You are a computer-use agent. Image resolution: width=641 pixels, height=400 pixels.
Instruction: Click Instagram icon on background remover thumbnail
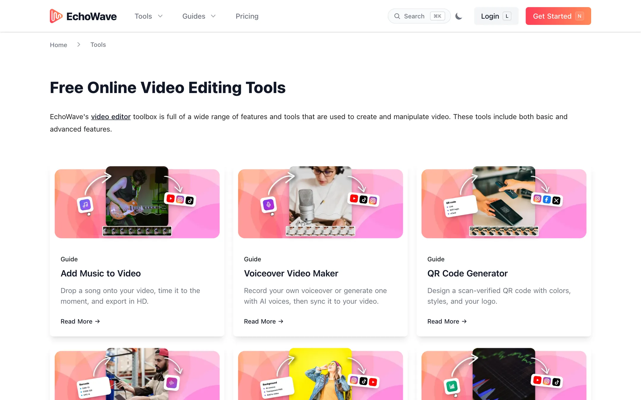coord(354,380)
